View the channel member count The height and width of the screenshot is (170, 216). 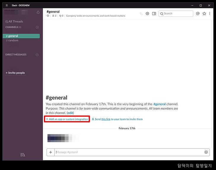coord(54,16)
